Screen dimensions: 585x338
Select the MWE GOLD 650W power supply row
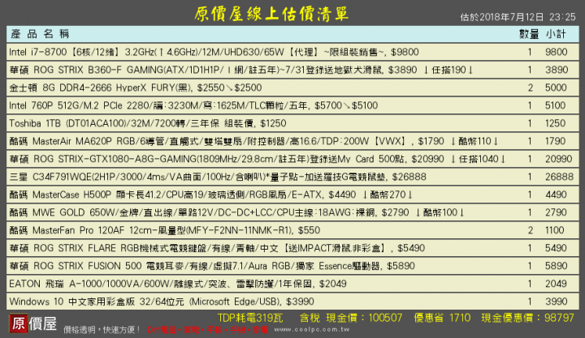point(292,212)
